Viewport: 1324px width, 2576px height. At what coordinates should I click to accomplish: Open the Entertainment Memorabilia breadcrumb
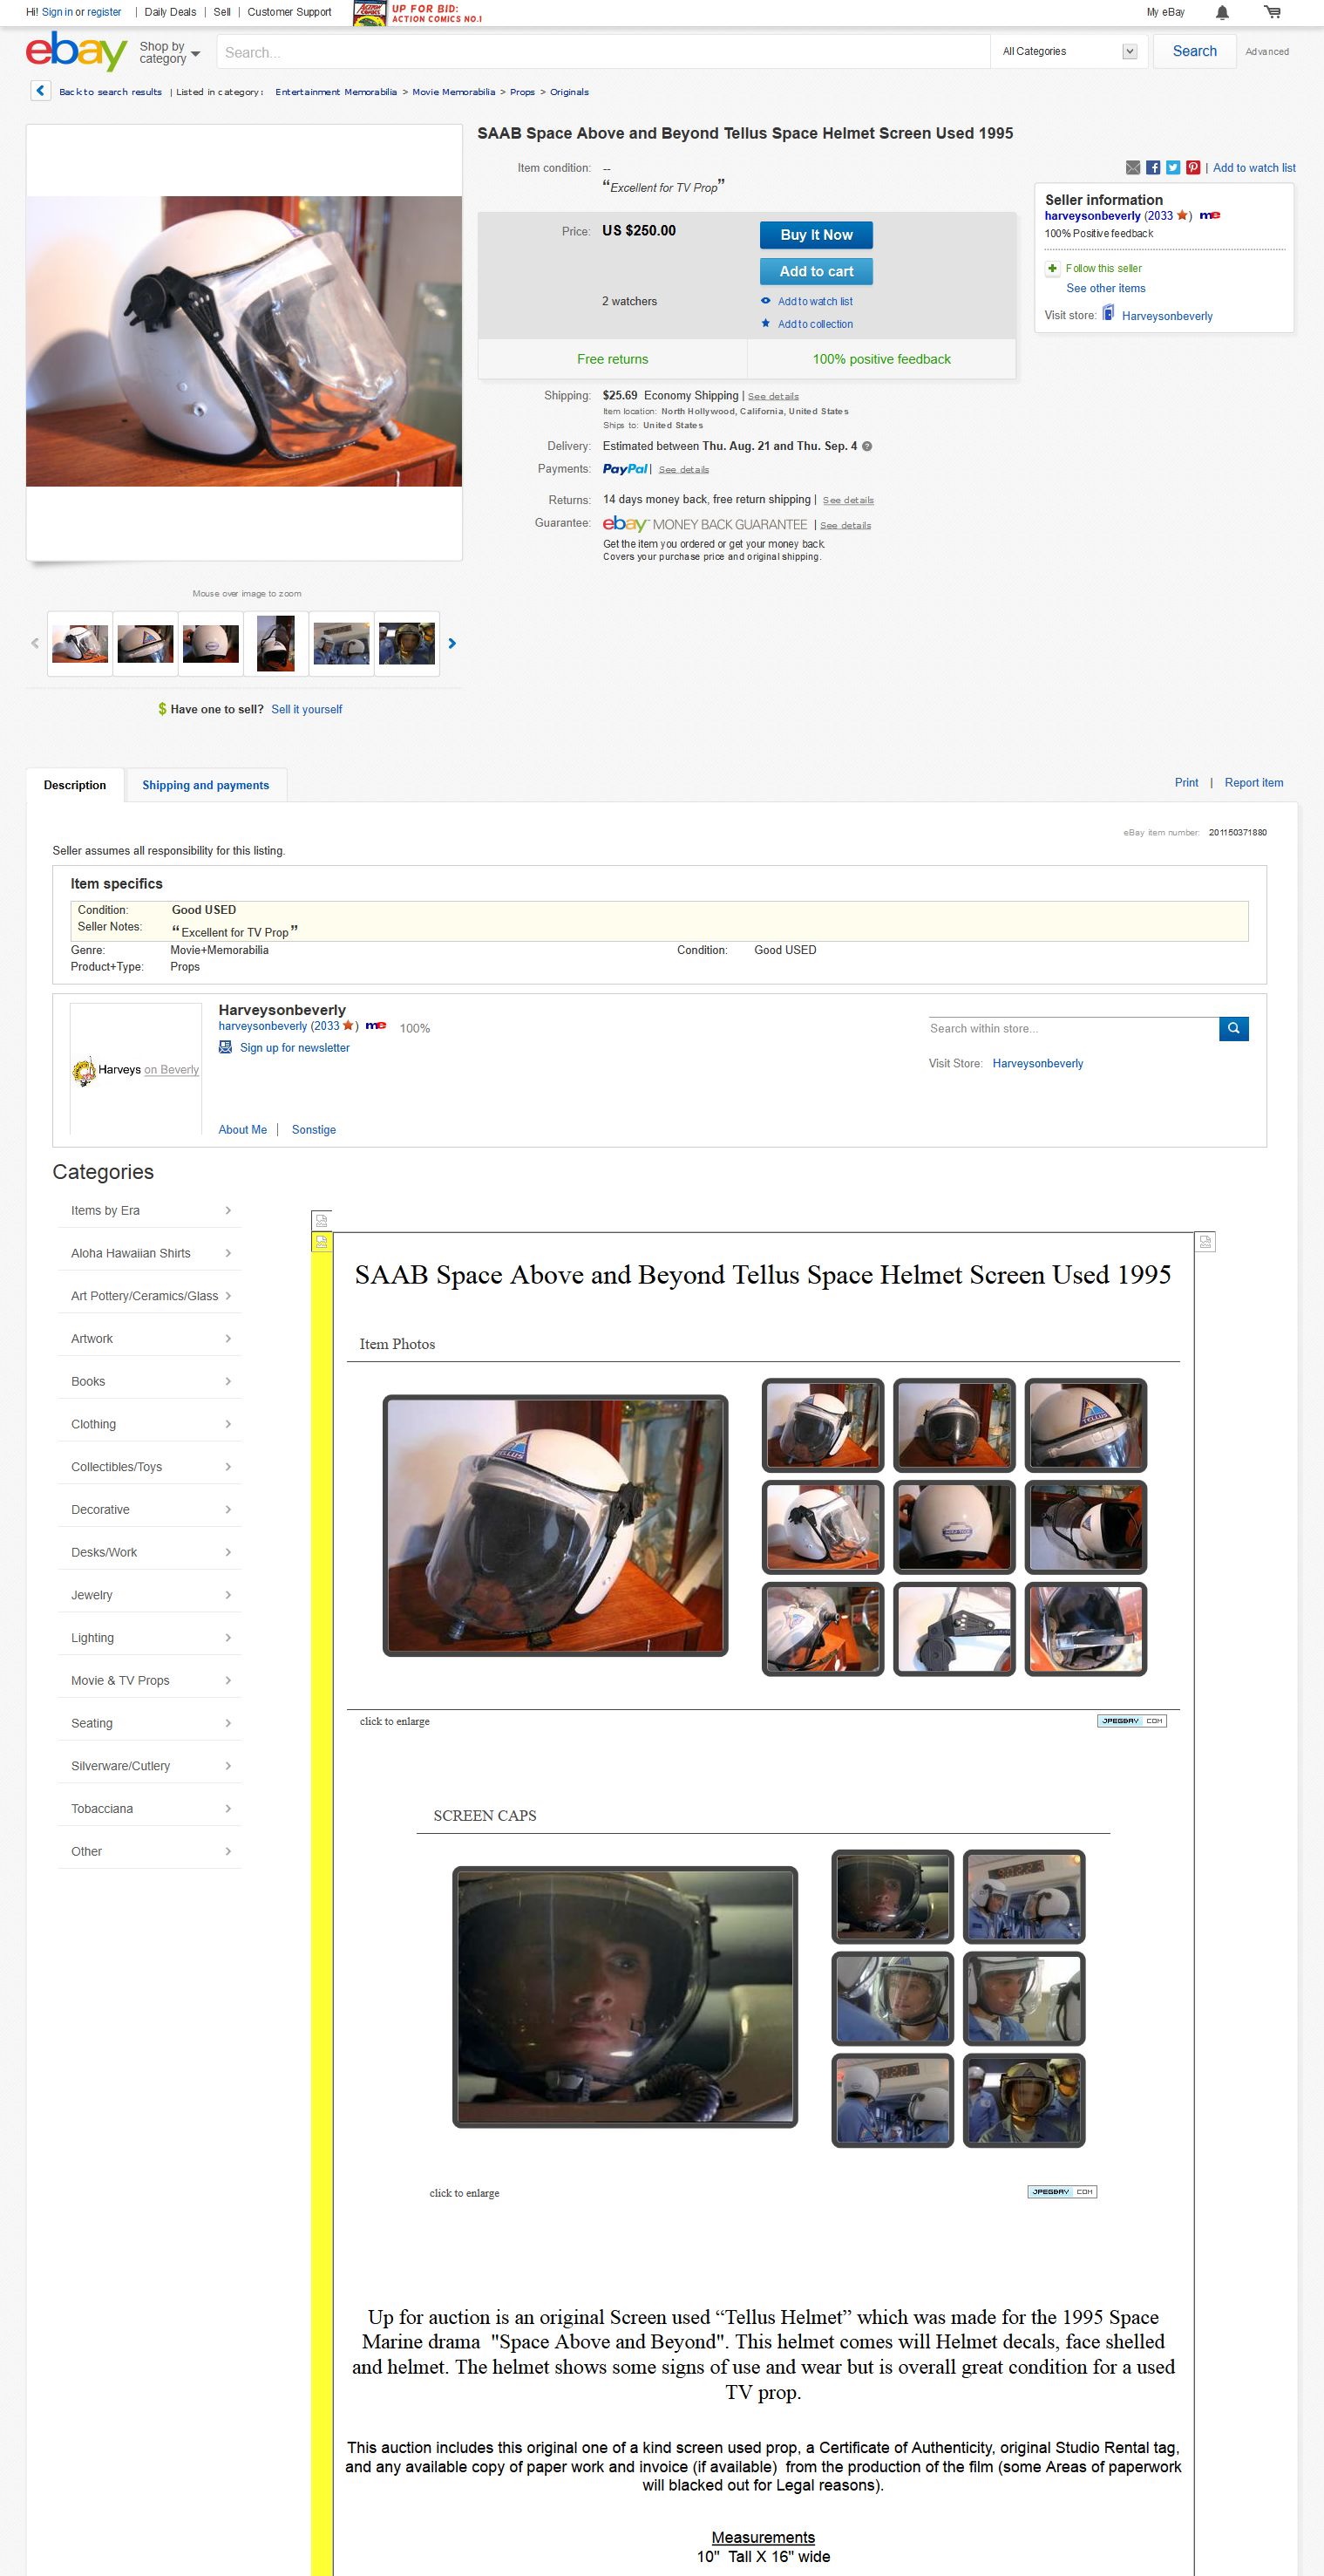[336, 92]
